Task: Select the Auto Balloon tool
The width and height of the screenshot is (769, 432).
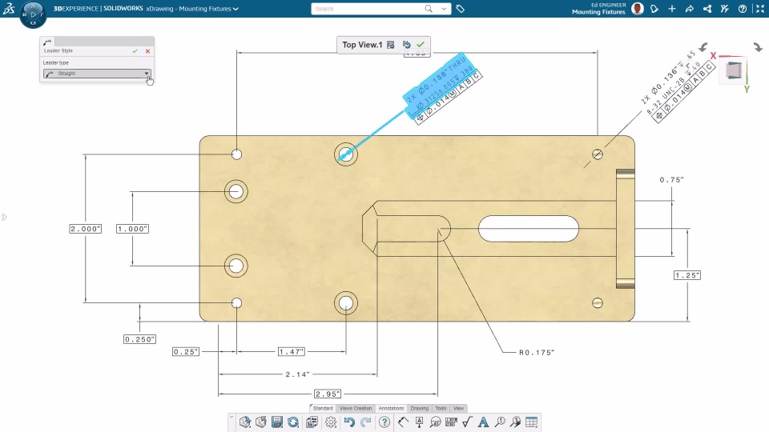Action: point(515,422)
